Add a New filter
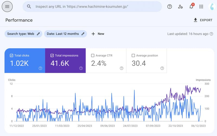The height and width of the screenshot is (136, 217). click(x=98, y=34)
